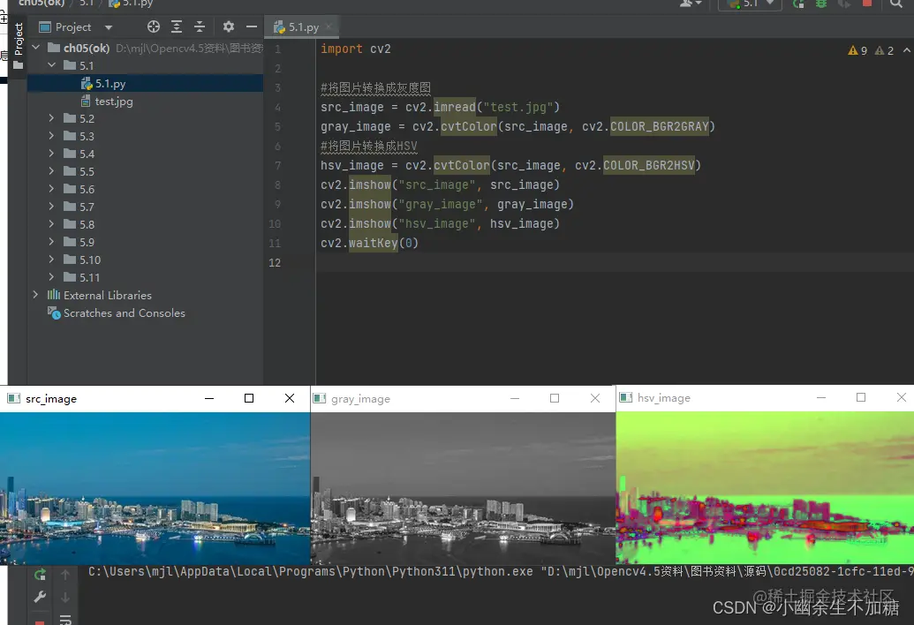Click on 'import cv2' code line
914x625 pixels.
coord(356,49)
